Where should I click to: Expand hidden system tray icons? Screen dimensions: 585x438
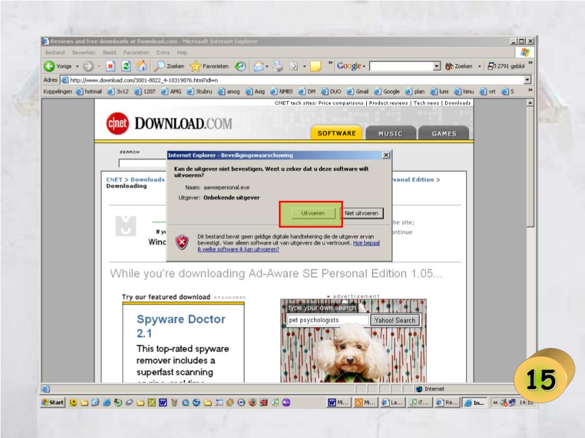495,403
